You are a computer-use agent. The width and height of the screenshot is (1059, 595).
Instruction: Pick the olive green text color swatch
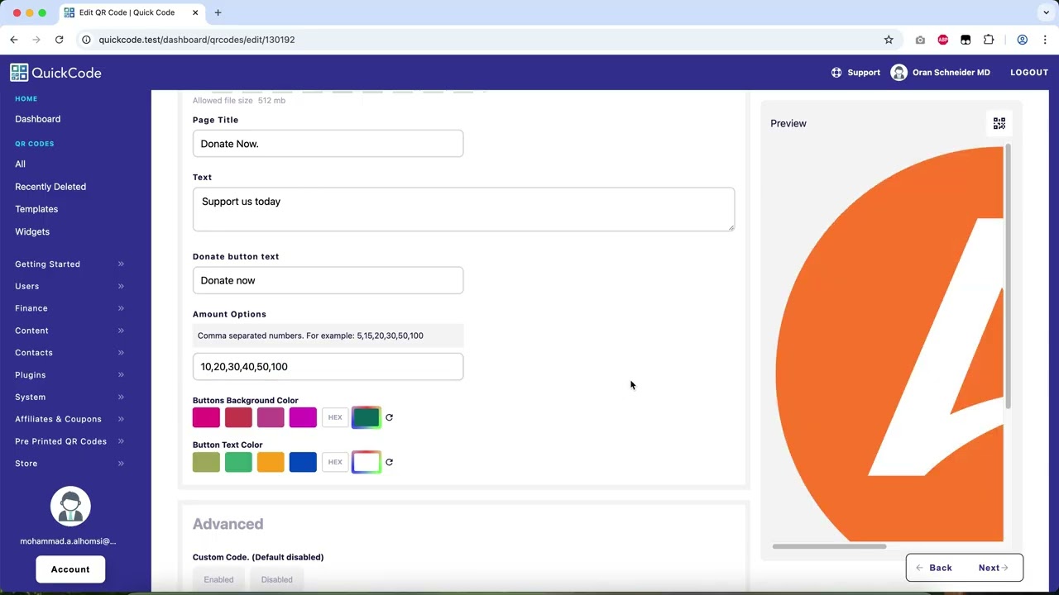pyautogui.click(x=206, y=462)
